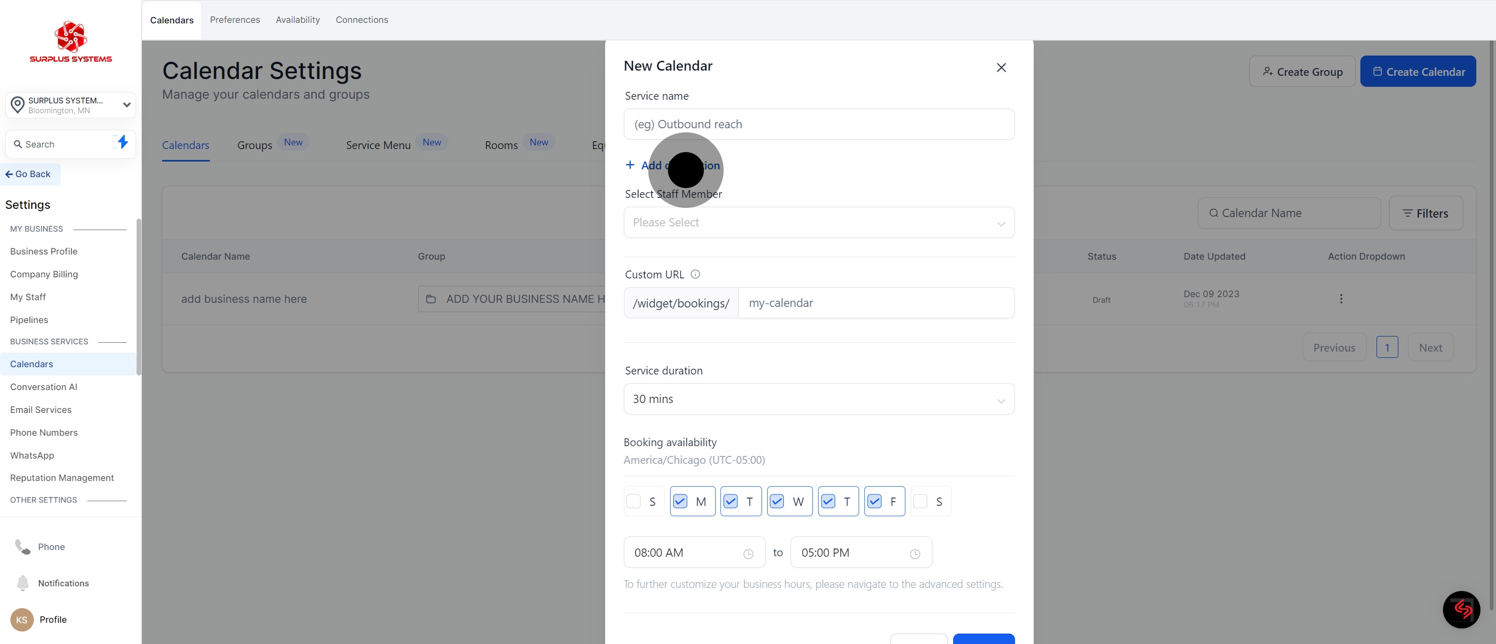The width and height of the screenshot is (1496, 644).
Task: Enable the Sunday availability checkbox
Action: point(634,501)
